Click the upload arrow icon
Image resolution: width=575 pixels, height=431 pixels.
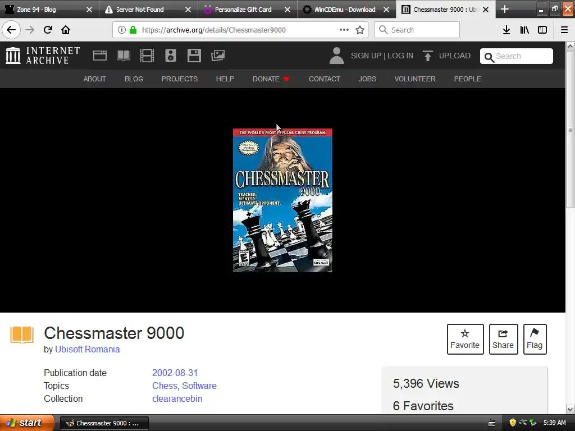coord(427,56)
